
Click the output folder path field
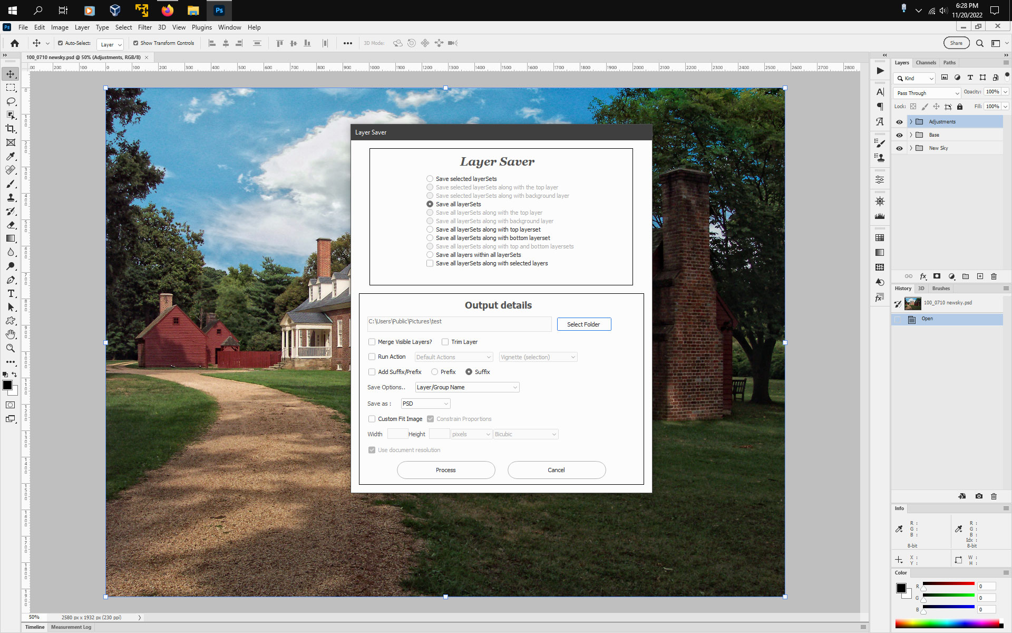[459, 323]
